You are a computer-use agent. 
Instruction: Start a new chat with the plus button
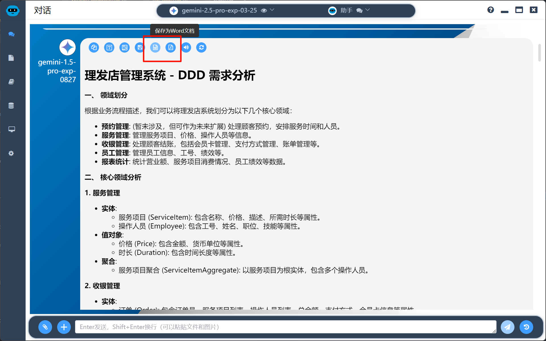click(x=64, y=327)
